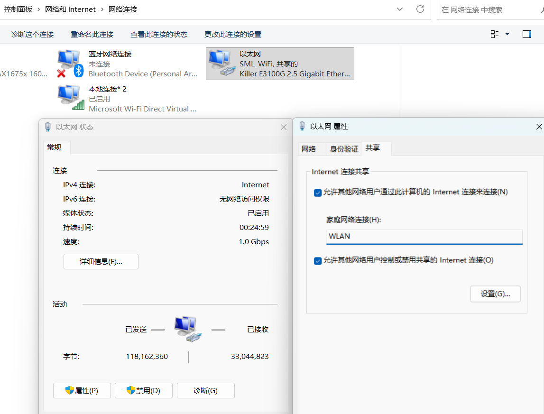Click the 33,044,823 bytes received value
The width and height of the screenshot is (544, 414).
(250, 357)
